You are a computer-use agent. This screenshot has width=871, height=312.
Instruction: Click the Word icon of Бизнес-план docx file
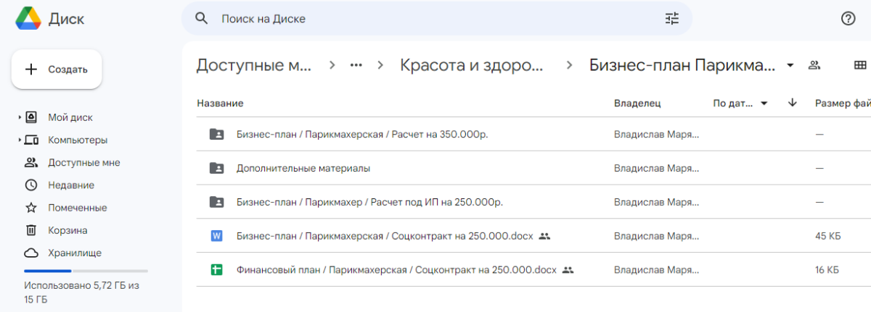click(x=216, y=236)
